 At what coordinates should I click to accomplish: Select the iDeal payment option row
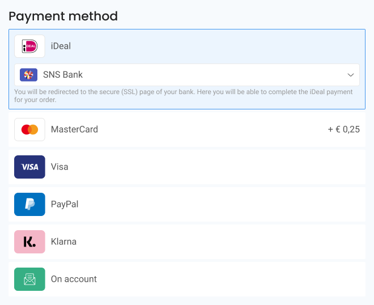[x=187, y=46]
